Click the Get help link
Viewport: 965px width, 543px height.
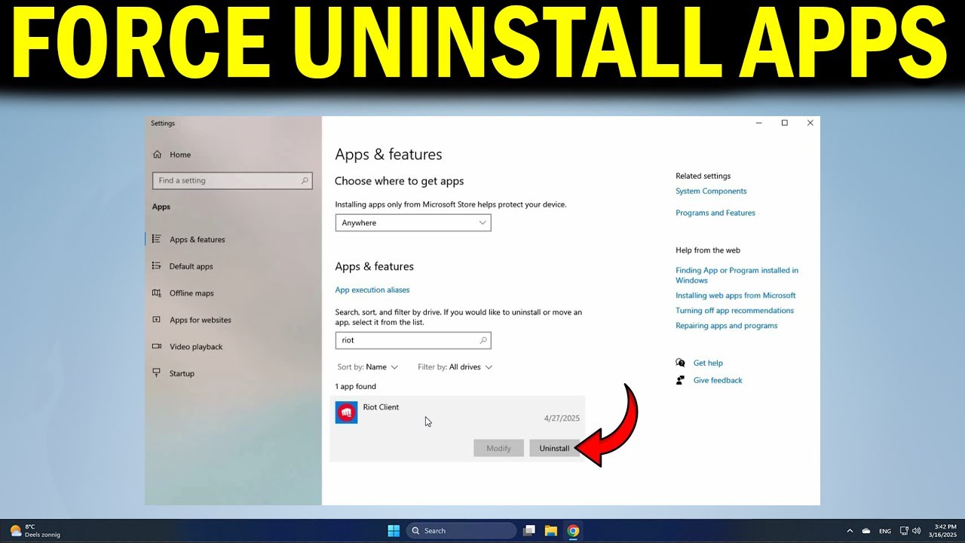pos(708,363)
